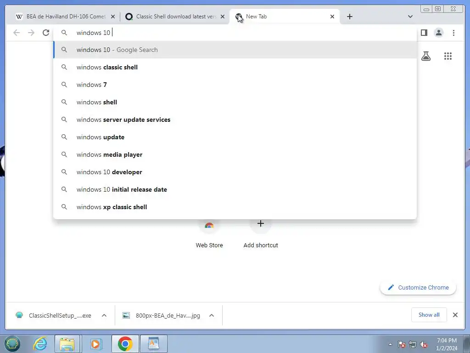
Task: Open the Chrome Labs flask icon
Action: tap(426, 56)
